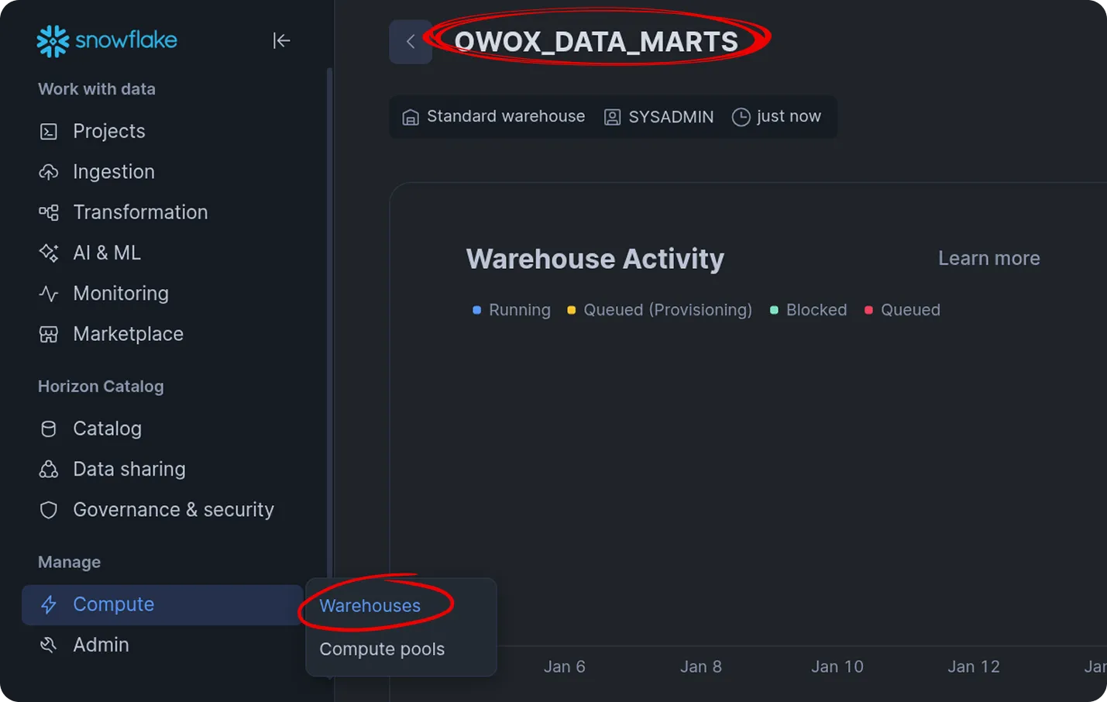The width and height of the screenshot is (1107, 702).
Task: Open the Ingestion section icon
Action: 48,171
